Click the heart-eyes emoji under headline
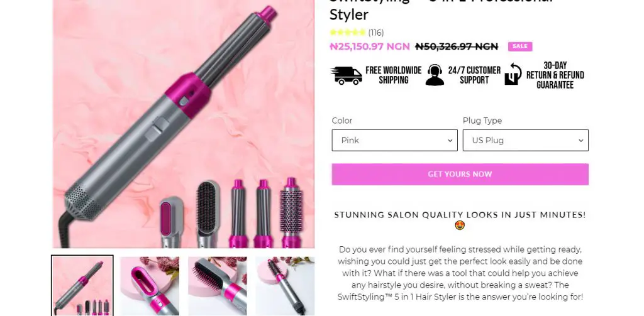The width and height of the screenshot is (644, 316). pos(460,226)
